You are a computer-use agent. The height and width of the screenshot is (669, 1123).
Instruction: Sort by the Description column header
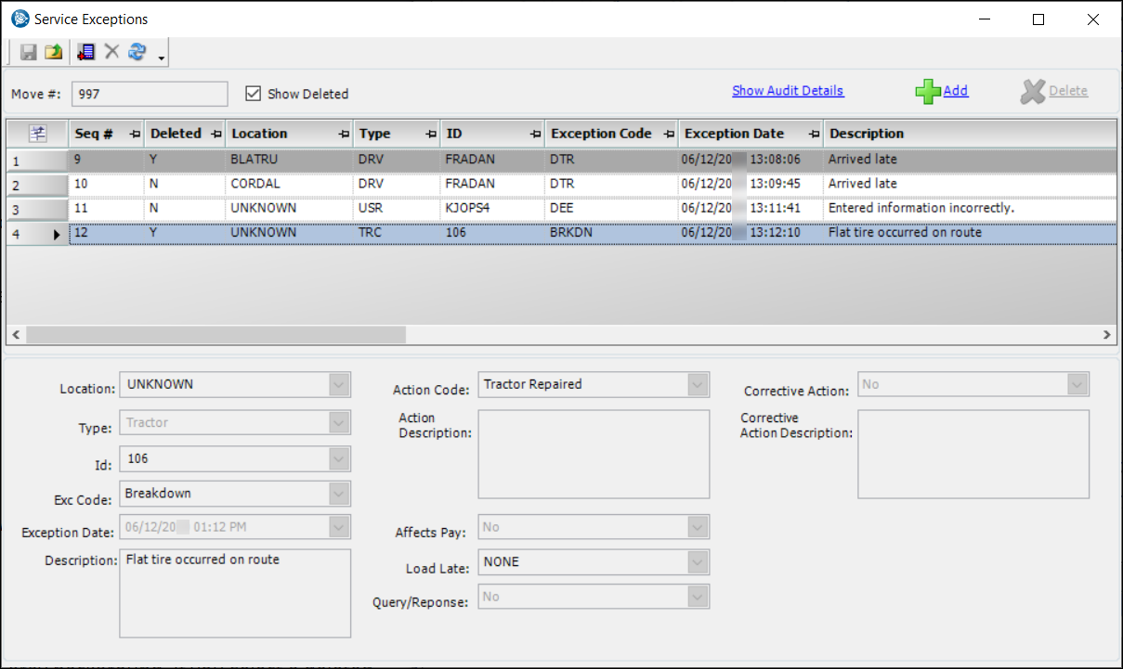pyautogui.click(x=866, y=134)
